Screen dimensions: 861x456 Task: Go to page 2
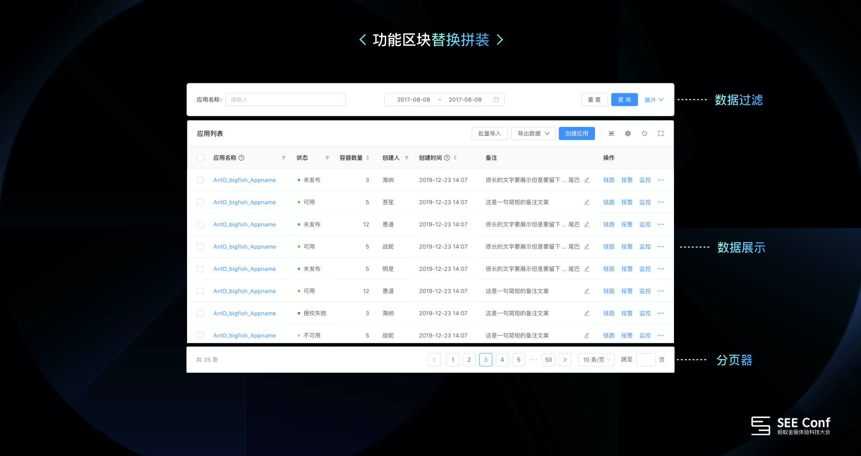[469, 360]
